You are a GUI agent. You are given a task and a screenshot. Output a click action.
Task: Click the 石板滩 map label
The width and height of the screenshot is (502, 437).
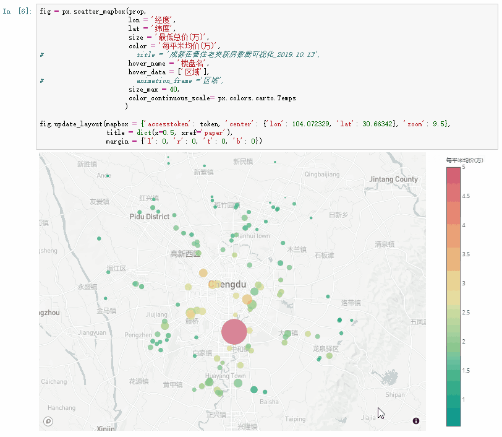coord(325,256)
